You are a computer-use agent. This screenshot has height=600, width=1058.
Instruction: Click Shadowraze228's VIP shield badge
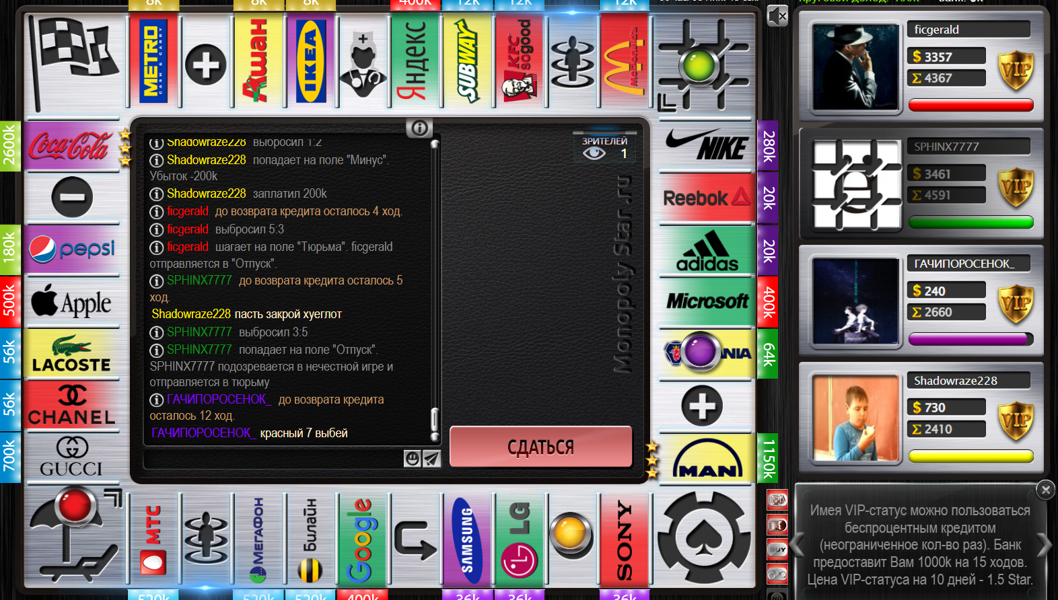1016,421
